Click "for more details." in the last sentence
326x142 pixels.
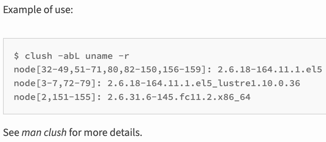pos(105,132)
